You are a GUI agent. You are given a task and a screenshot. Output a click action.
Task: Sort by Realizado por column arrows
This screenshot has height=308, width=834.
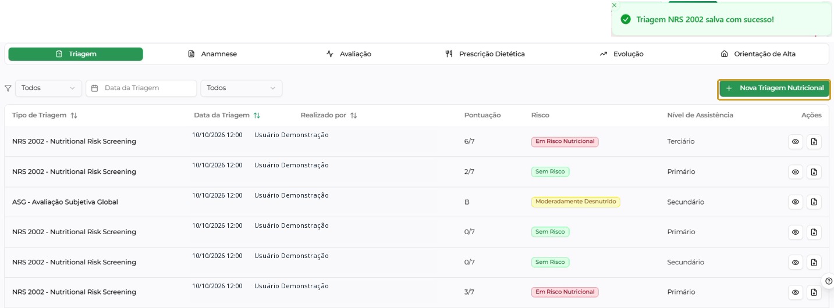(x=353, y=116)
